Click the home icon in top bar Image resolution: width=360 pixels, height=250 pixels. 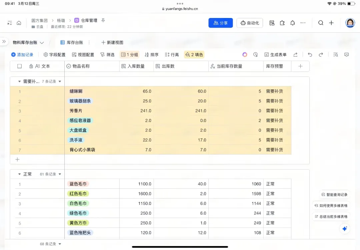pos(19,23)
